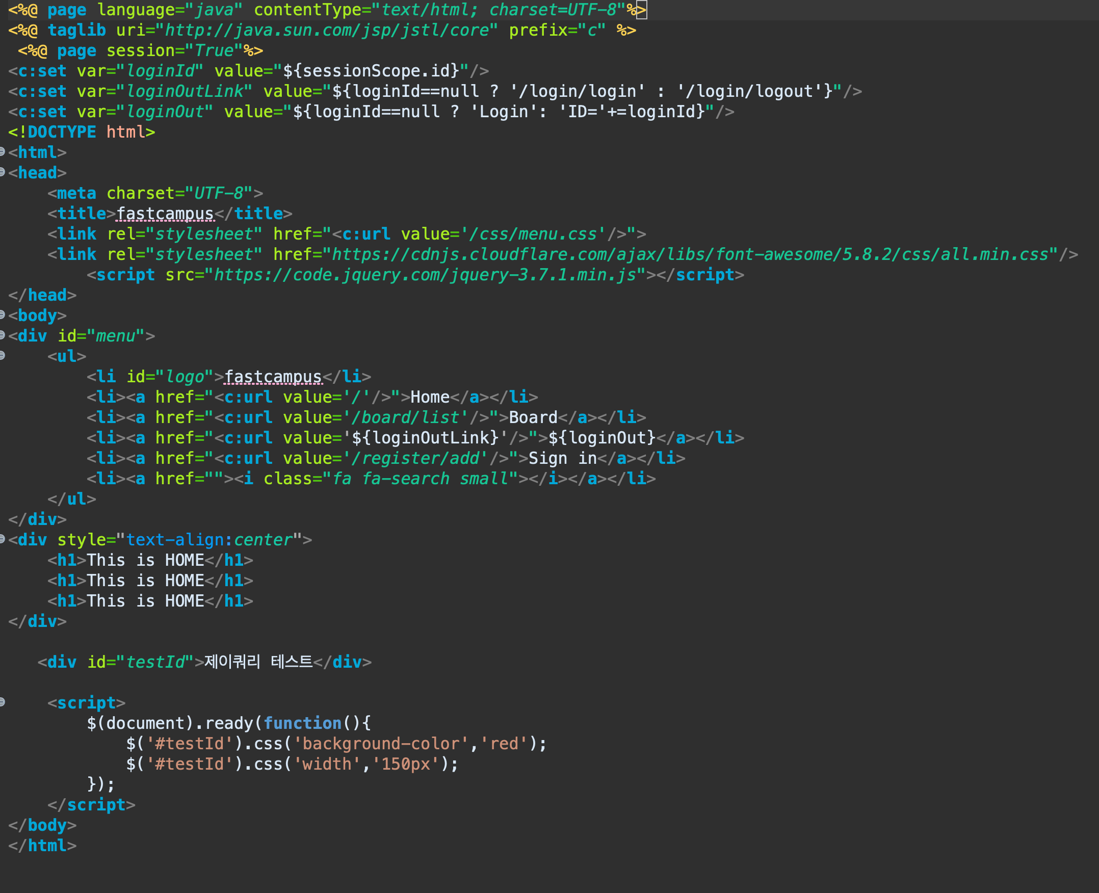Image resolution: width=1099 pixels, height=893 pixels.
Task: Fold the div id="menu" block
Action: tap(2, 335)
